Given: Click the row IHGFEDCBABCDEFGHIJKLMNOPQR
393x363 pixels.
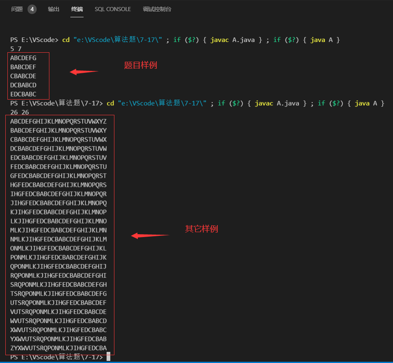Looking at the screenshot, I should click(58, 194).
